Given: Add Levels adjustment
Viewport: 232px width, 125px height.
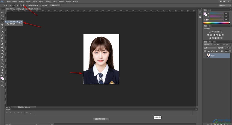Looking at the screenshot, I should tap(213, 31).
